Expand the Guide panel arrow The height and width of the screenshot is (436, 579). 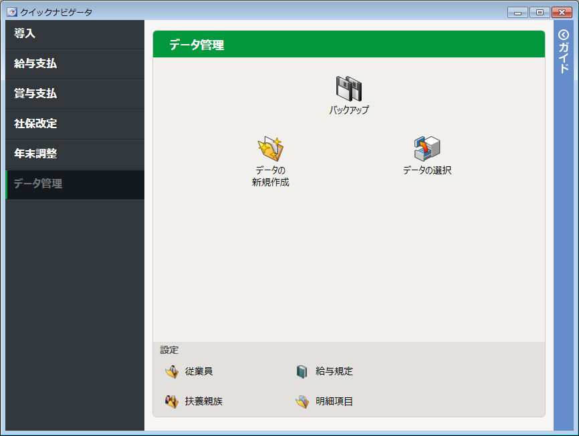[563, 35]
